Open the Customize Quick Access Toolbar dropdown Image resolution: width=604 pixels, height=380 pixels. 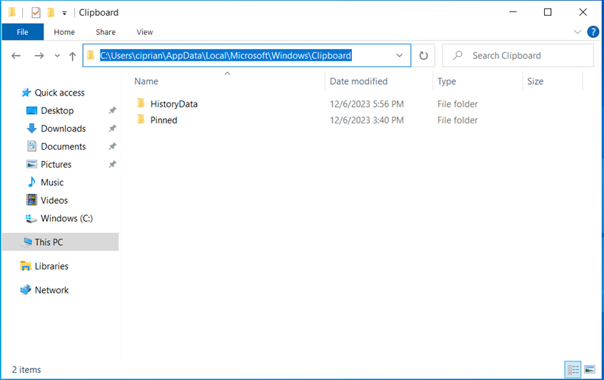[x=64, y=13]
